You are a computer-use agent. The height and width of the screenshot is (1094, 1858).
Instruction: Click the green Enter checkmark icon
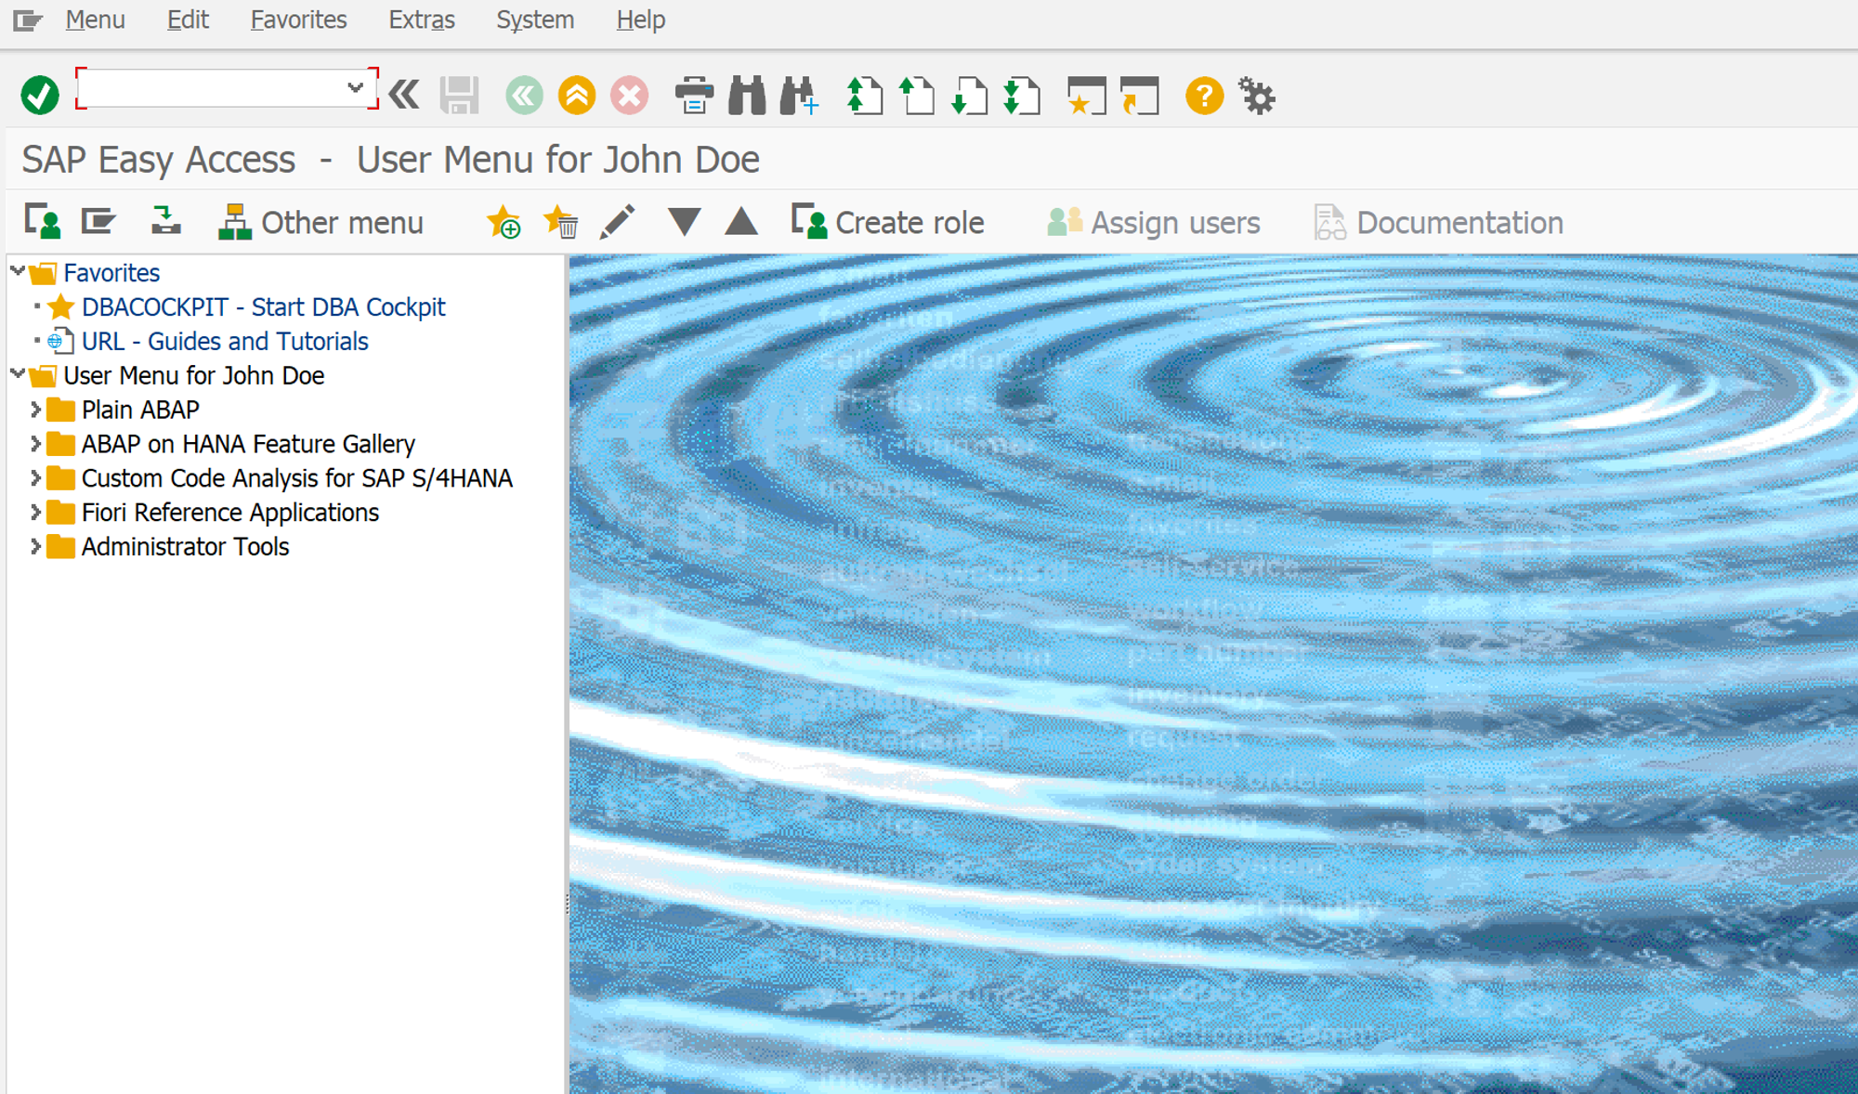coord(40,95)
